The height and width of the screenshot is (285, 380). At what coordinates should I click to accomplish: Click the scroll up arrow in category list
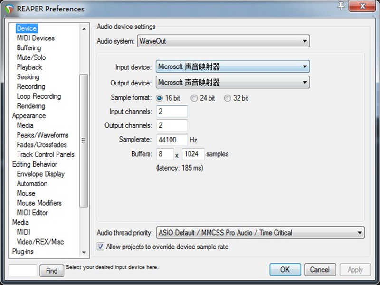pyautogui.click(x=84, y=29)
